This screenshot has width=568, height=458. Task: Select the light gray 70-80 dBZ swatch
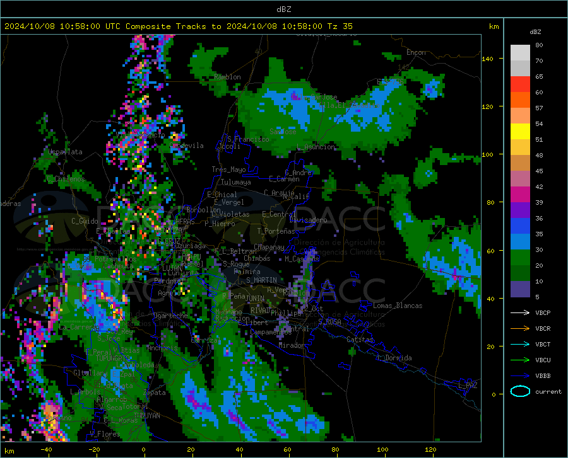point(520,53)
